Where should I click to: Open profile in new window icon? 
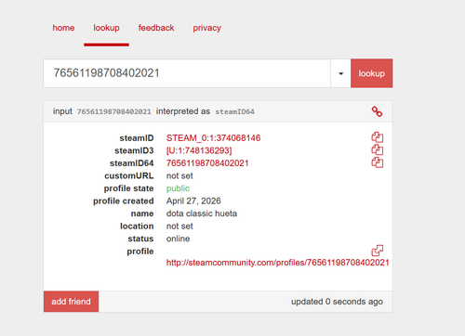[378, 251]
